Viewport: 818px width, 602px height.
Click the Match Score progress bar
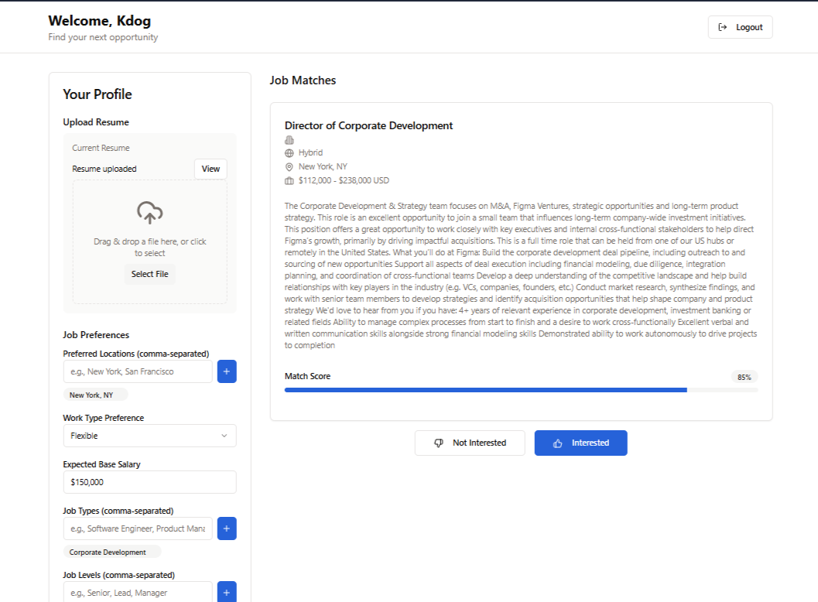coord(521,390)
